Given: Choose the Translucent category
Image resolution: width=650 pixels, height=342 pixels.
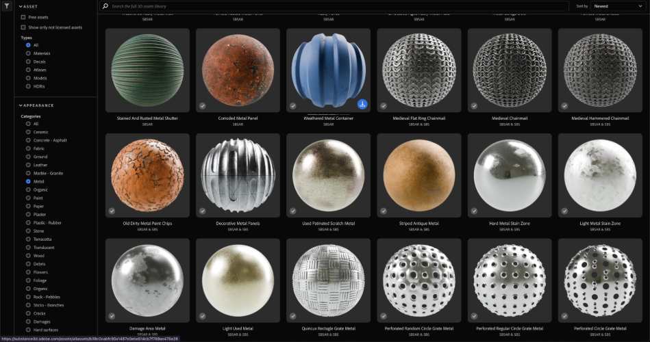Looking at the screenshot, I should (x=28, y=248).
